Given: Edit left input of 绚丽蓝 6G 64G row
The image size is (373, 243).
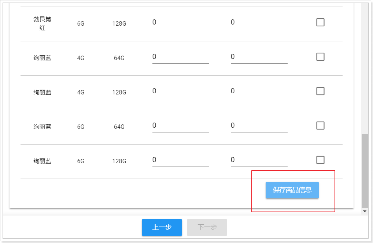Looking at the screenshot, I should click(180, 126).
